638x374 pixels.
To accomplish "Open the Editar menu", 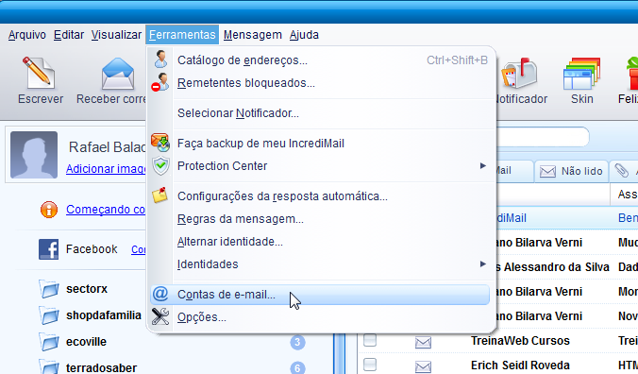I will [69, 35].
